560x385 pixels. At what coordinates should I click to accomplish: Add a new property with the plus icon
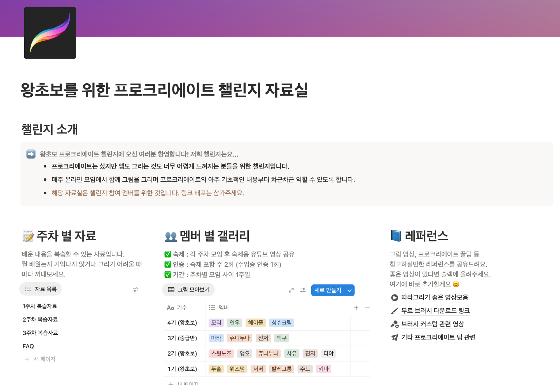click(356, 308)
